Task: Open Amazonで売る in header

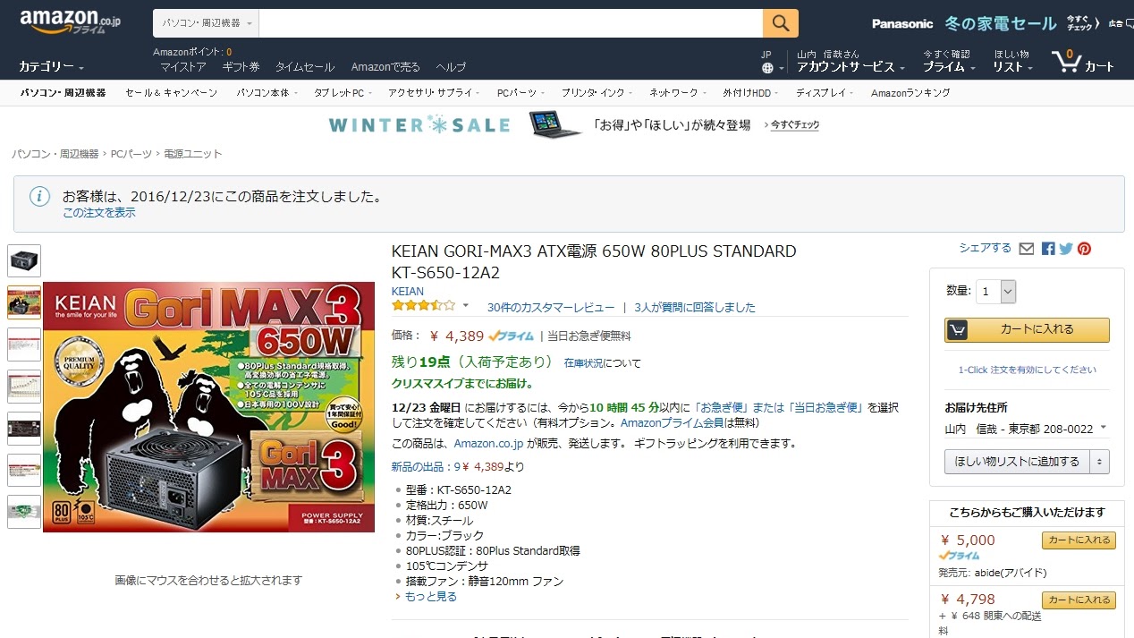Action: pyautogui.click(x=385, y=67)
